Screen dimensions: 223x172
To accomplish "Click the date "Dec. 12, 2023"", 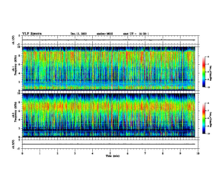I will 79,34.
